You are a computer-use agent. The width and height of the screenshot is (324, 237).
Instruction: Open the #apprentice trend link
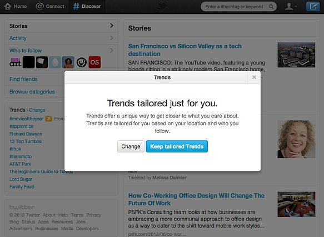click(21, 126)
